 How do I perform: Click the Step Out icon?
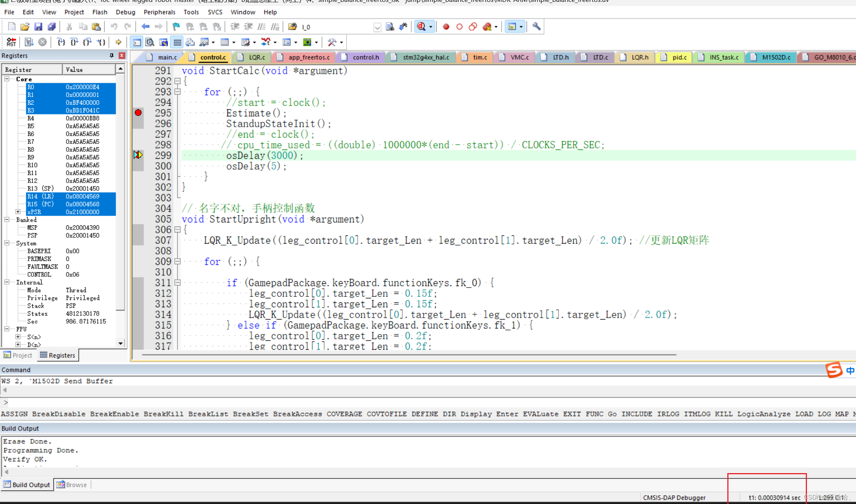pyautogui.click(x=88, y=42)
